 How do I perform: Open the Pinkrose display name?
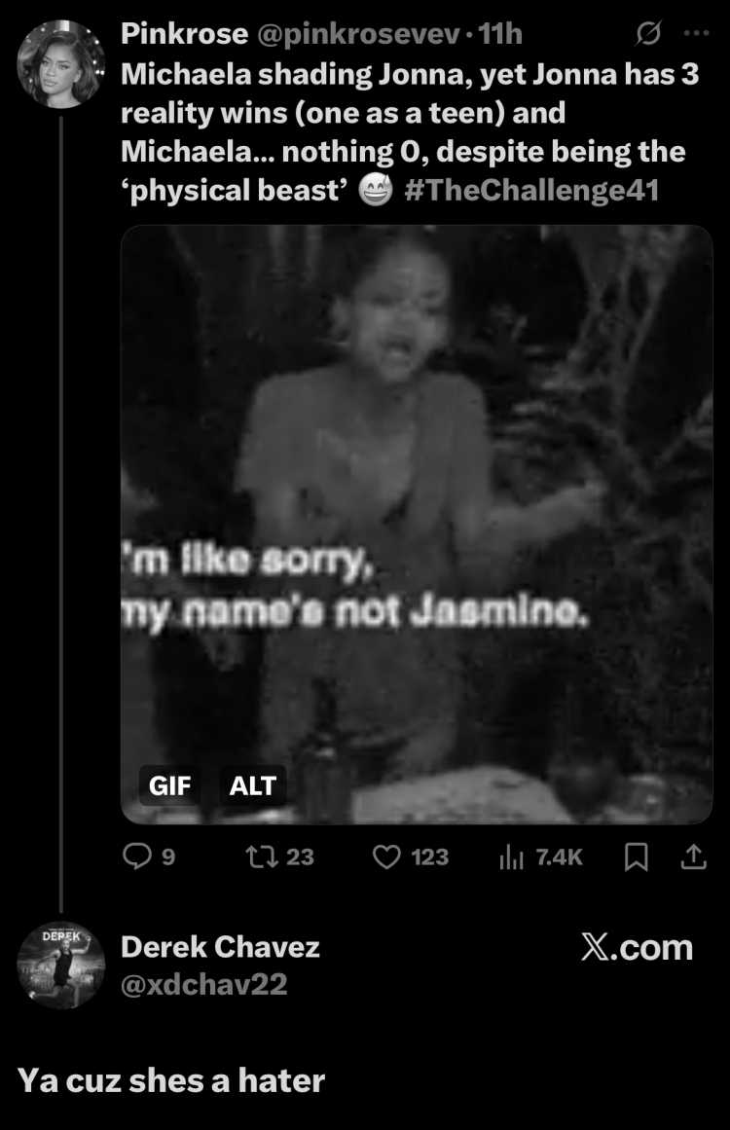(x=185, y=34)
